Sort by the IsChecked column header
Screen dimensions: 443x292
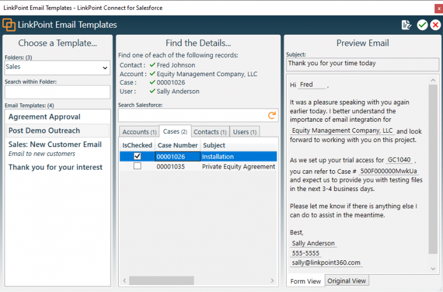[x=137, y=145]
